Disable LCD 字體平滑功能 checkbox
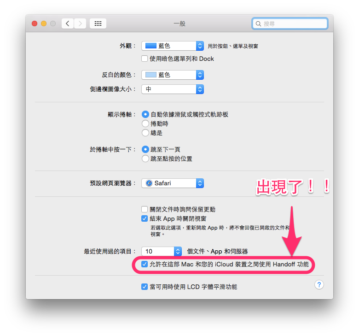 pos(145,287)
